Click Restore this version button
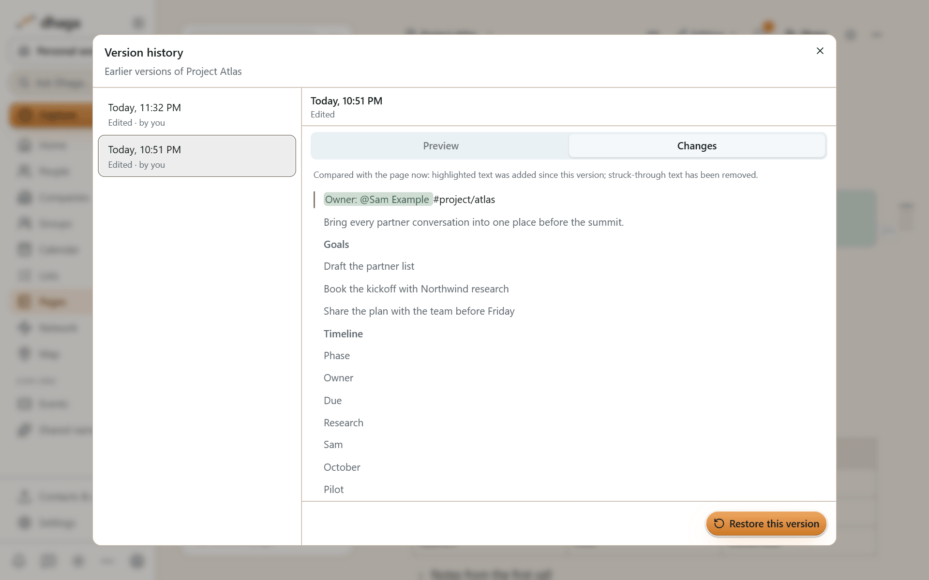This screenshot has width=929, height=580. coord(766,524)
